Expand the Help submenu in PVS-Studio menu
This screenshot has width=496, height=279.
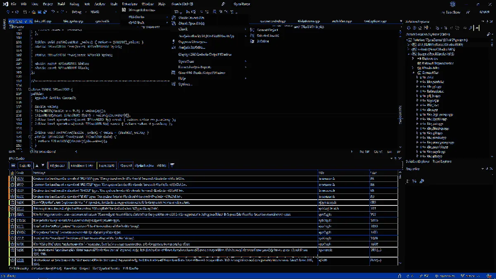[210, 78]
